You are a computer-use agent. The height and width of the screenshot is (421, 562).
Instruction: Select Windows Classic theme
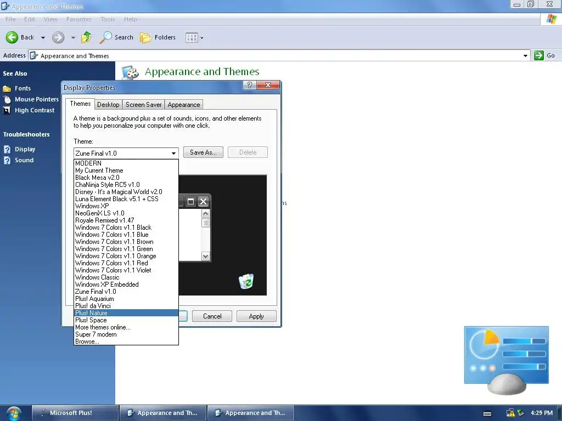click(x=126, y=277)
